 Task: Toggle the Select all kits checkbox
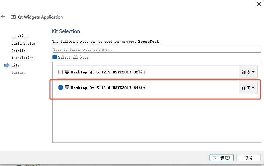coord(55,57)
